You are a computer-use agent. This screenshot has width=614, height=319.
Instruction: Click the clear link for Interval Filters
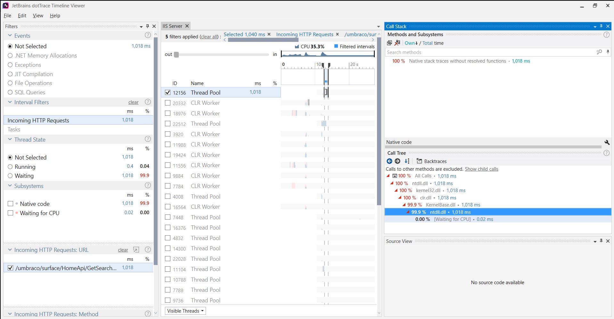click(x=133, y=102)
